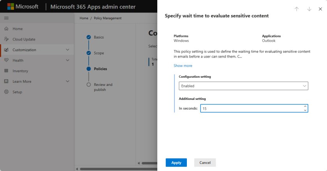Go to previous policy with up arrow
Image resolution: width=327 pixels, height=171 pixels.
[x=297, y=9]
